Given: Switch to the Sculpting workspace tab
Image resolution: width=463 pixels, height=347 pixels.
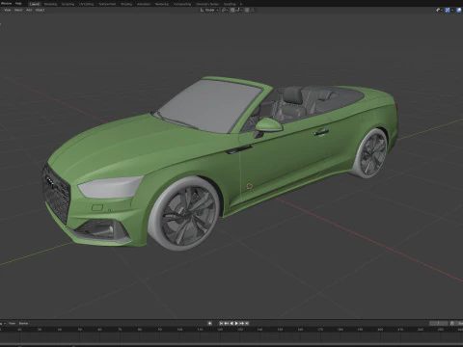Looking at the screenshot, I should [x=68, y=4].
